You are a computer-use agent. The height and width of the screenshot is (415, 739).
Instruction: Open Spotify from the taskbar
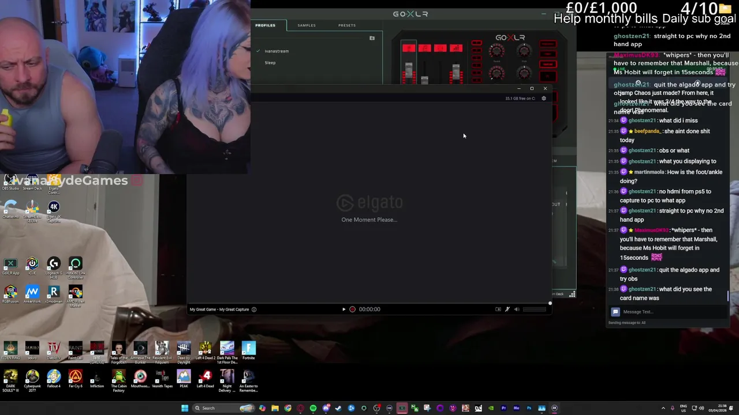pos(313,408)
